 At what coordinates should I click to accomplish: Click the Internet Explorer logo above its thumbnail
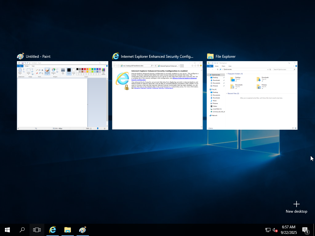pyautogui.click(x=116, y=56)
